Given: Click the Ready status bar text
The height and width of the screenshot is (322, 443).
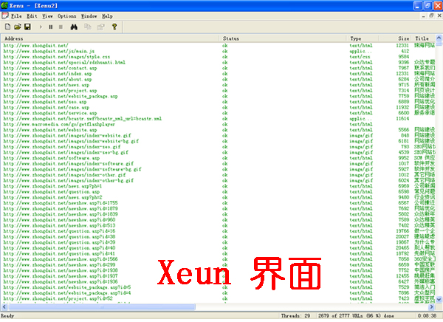Looking at the screenshot, I should (7, 316).
